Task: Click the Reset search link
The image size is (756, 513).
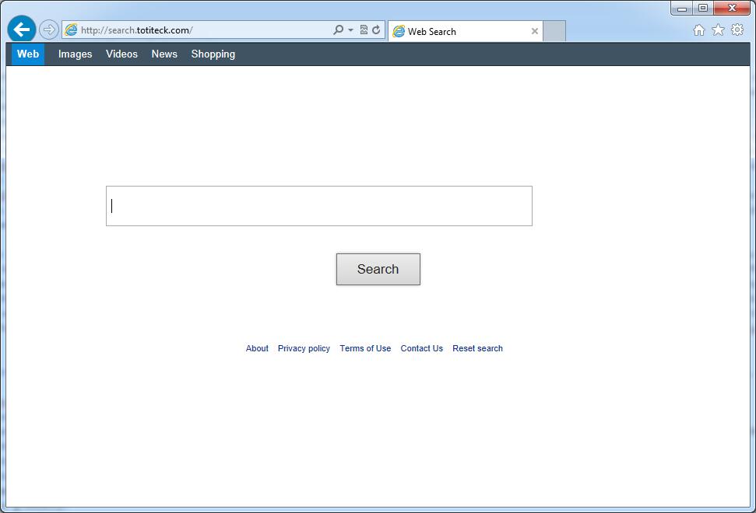Action: [478, 348]
